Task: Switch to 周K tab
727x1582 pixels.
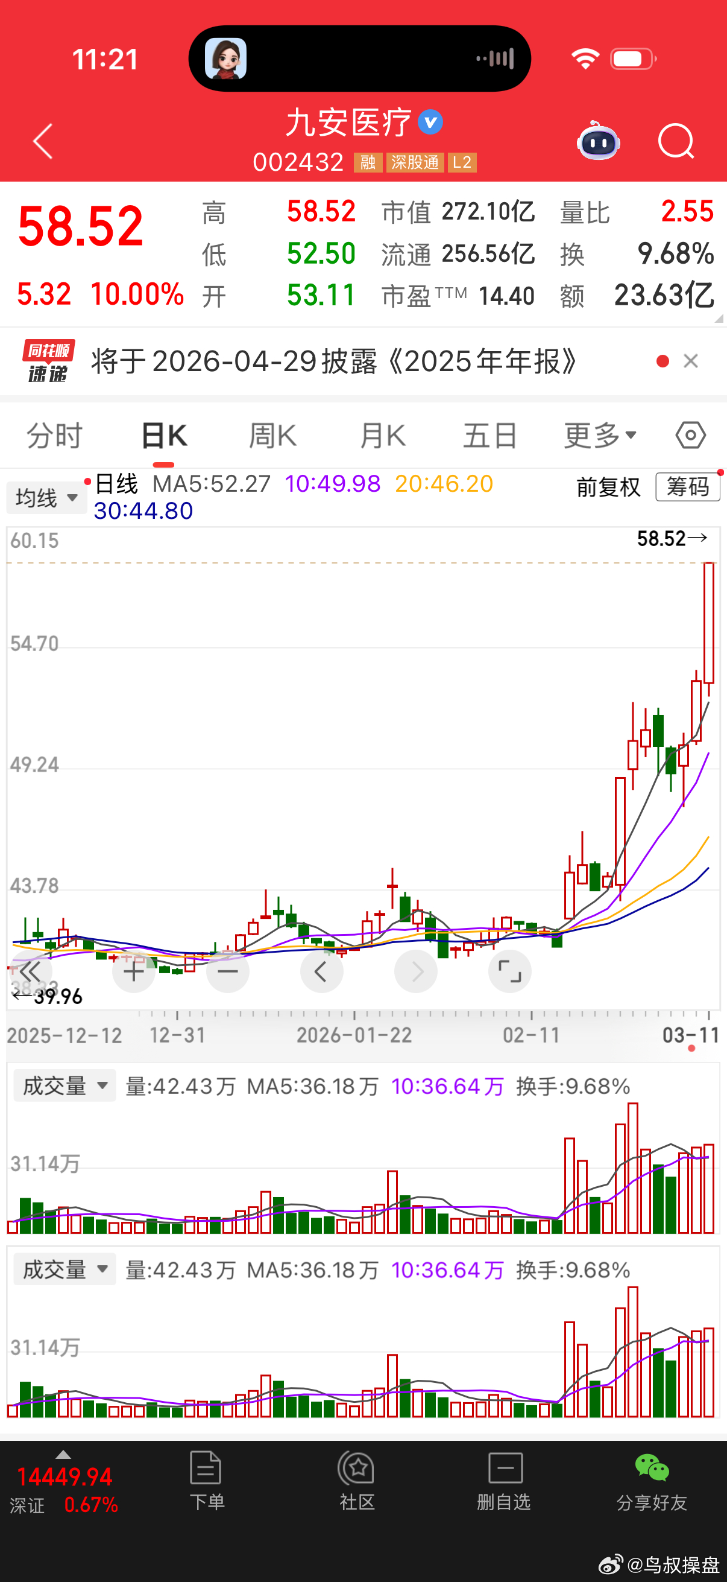Action: coord(273,436)
